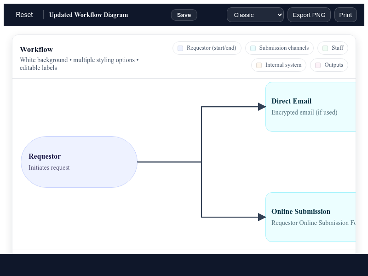The height and width of the screenshot is (276, 368).
Task: Select the Direct Email node
Action: [x=310, y=107]
